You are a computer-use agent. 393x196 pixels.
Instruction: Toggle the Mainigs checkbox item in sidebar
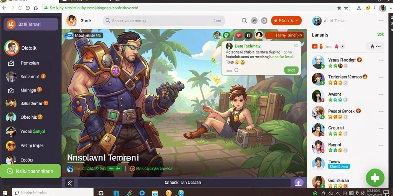click(11, 90)
